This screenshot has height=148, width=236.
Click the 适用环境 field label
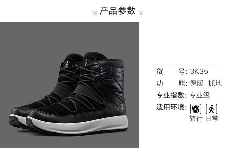pos(171,107)
